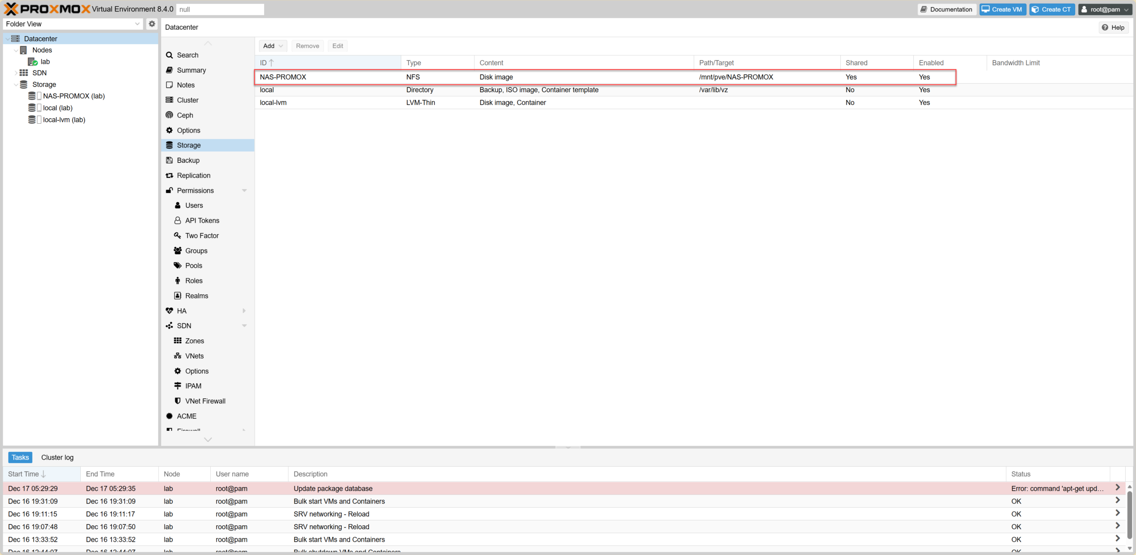Select the Tasks tab
1136x555 pixels.
click(20, 457)
